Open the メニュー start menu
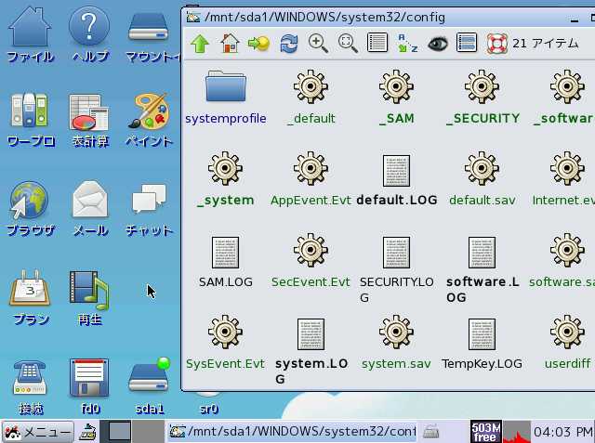 pyautogui.click(x=37, y=432)
